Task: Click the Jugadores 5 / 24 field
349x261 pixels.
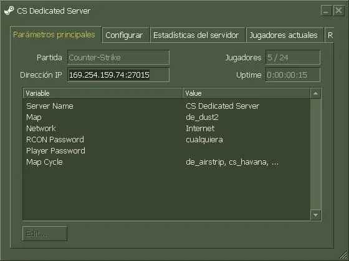Action: 293,57
